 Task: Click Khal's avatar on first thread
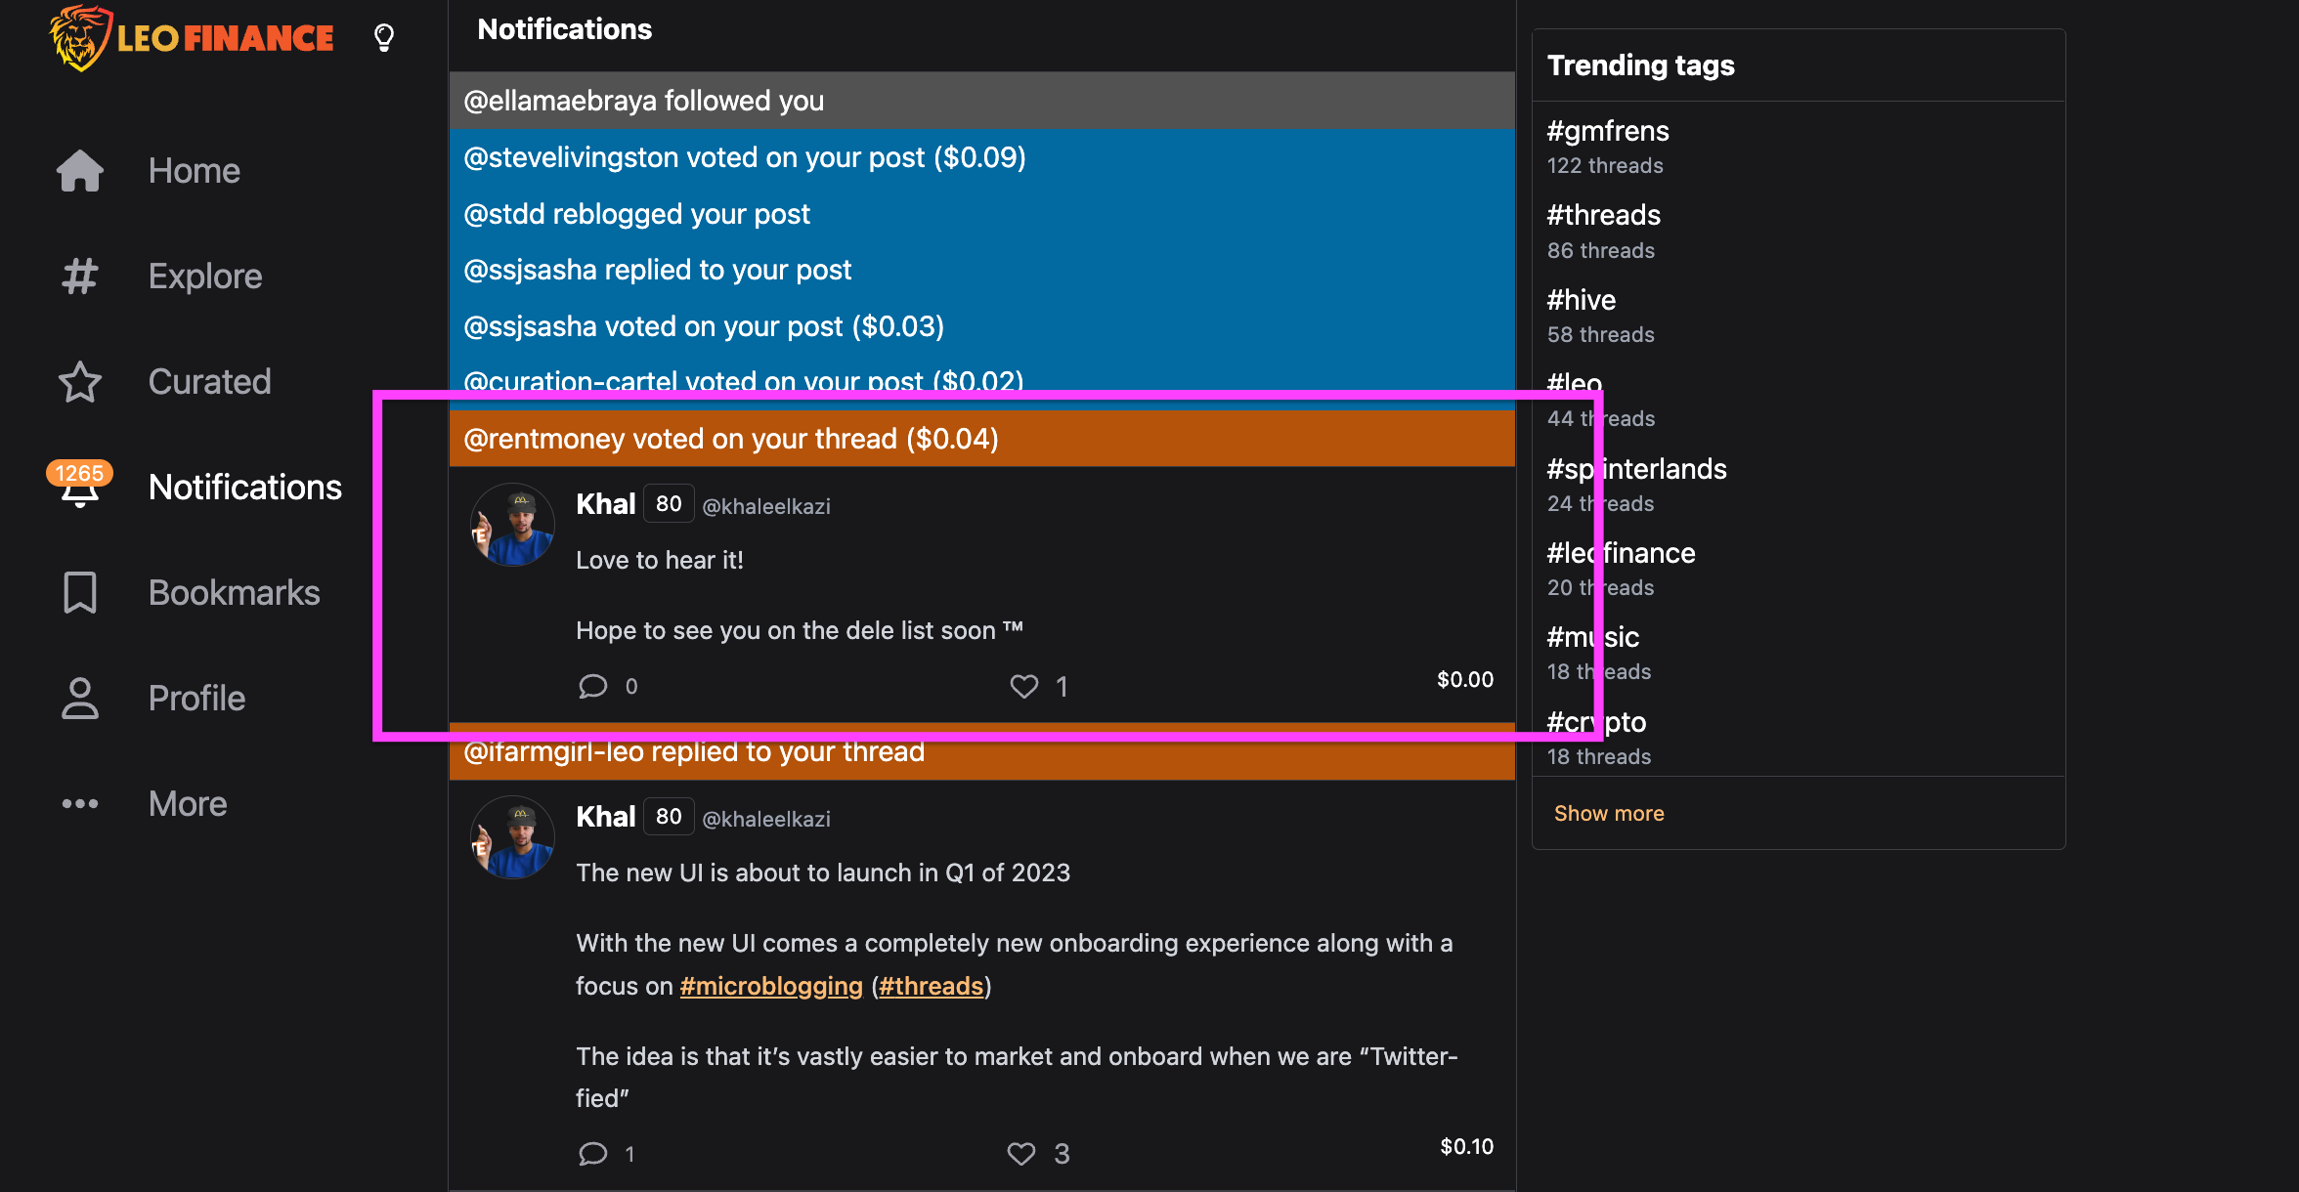pos(512,526)
